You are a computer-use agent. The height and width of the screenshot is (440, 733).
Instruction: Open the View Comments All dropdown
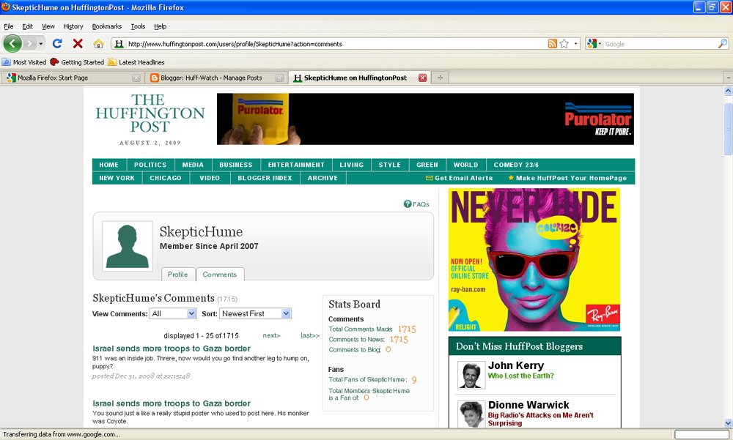click(173, 314)
